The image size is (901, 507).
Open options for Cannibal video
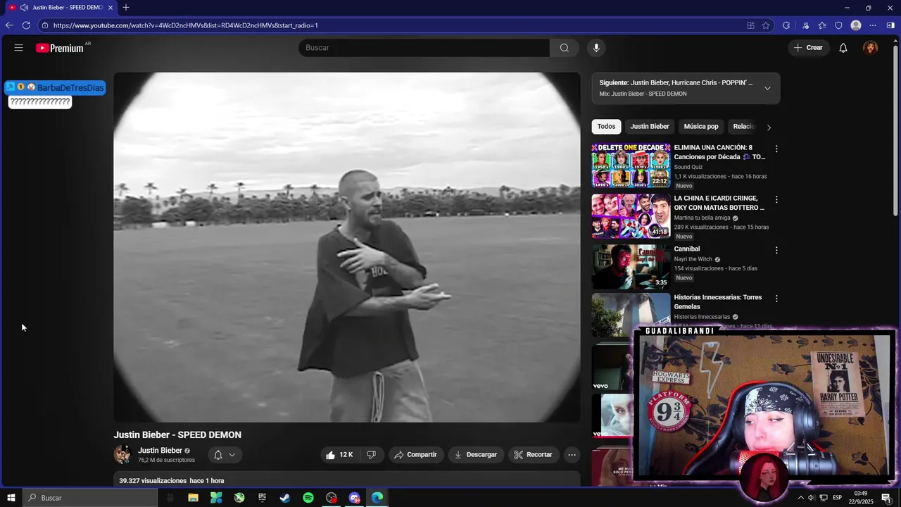[x=776, y=251]
